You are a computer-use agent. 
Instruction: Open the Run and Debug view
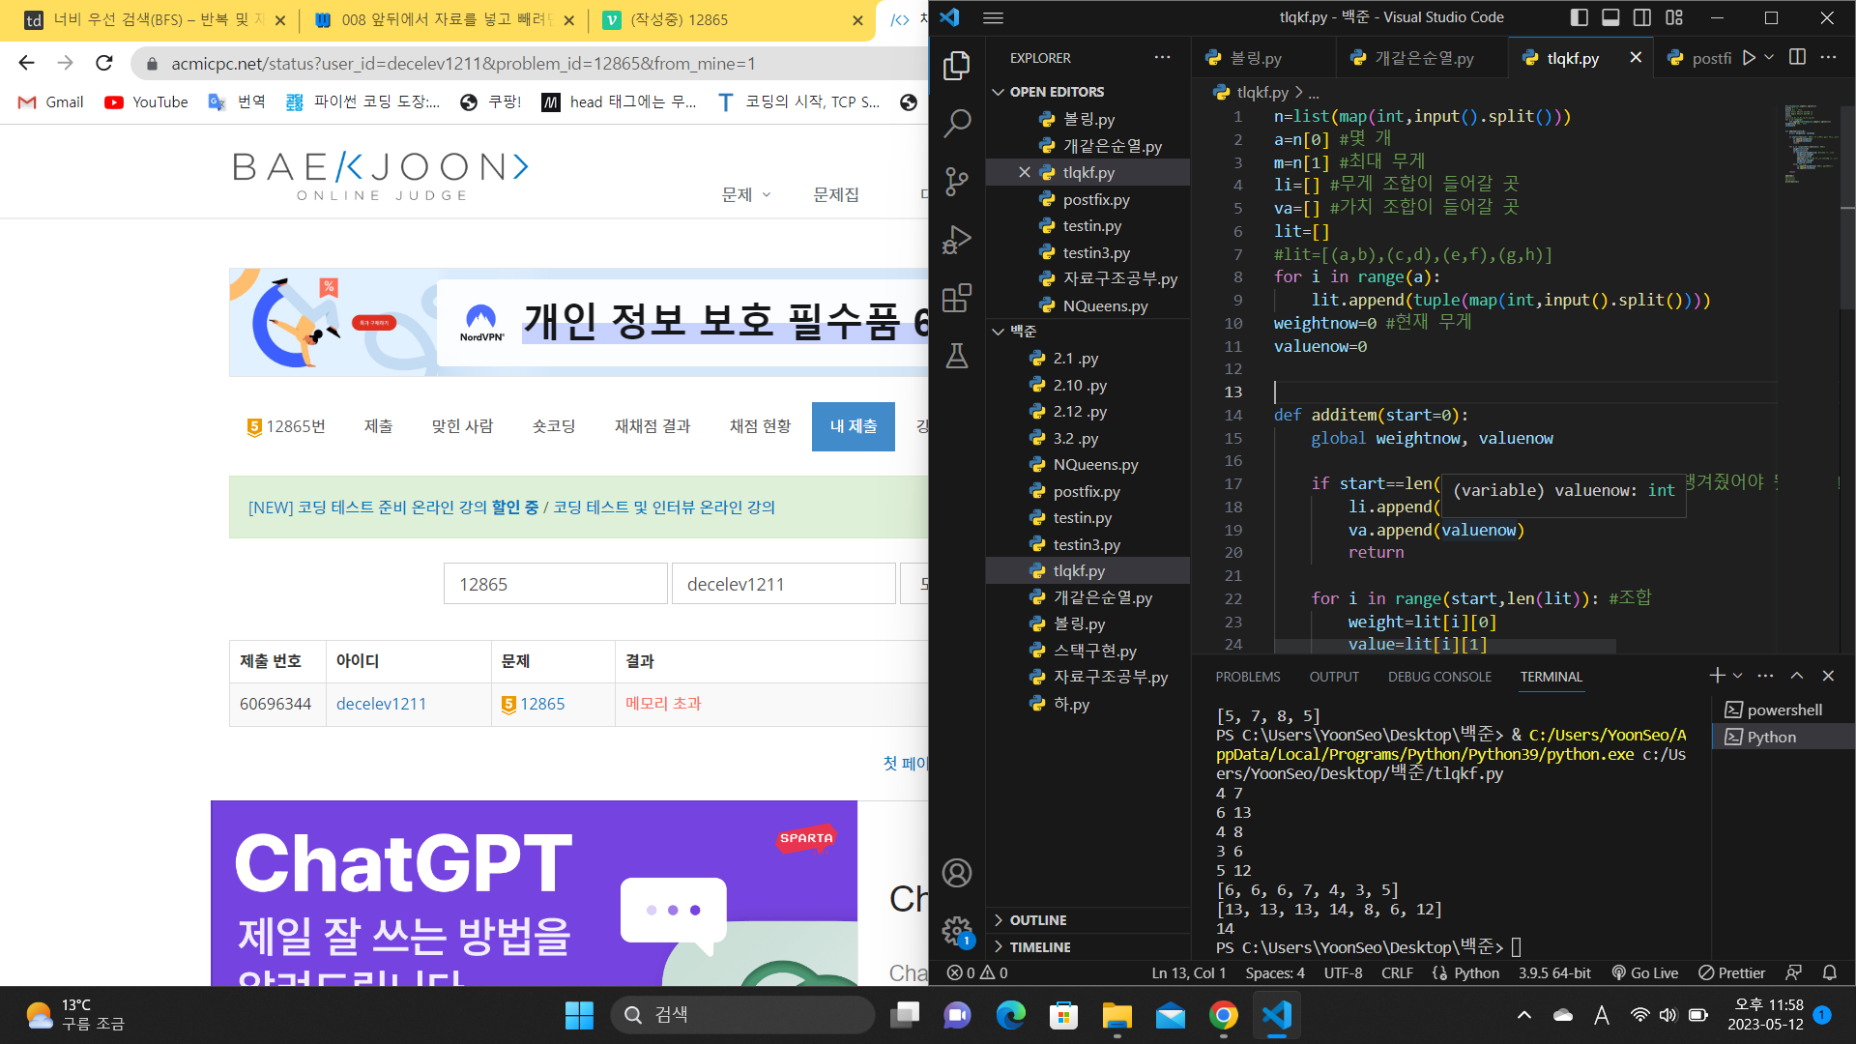pyautogui.click(x=957, y=239)
